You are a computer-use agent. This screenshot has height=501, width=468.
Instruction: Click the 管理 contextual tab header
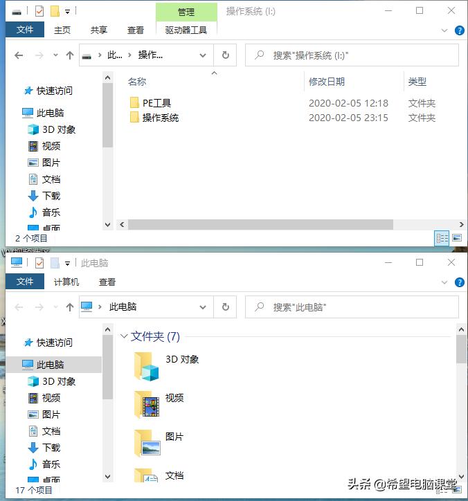pyautogui.click(x=186, y=12)
